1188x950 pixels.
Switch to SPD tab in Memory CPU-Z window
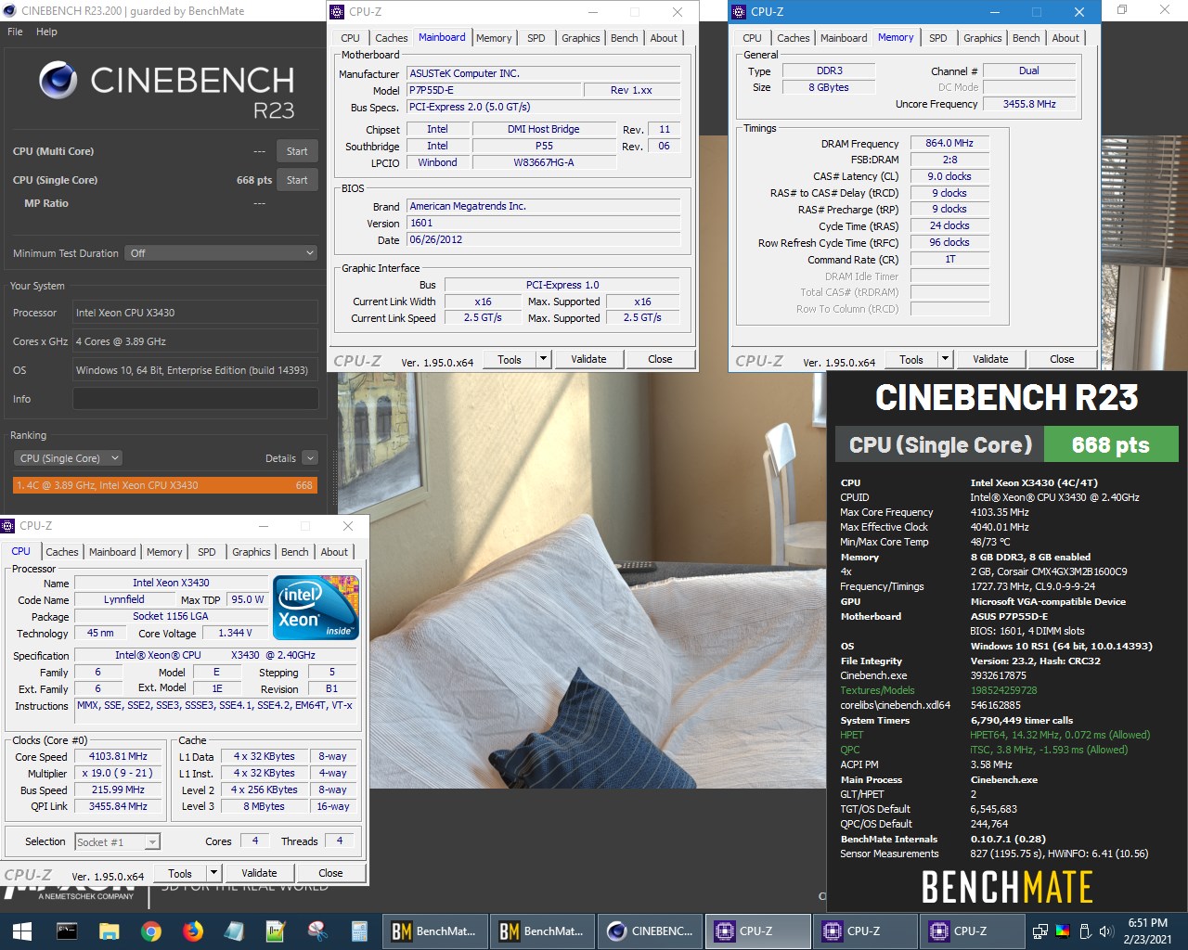pyautogui.click(x=938, y=38)
